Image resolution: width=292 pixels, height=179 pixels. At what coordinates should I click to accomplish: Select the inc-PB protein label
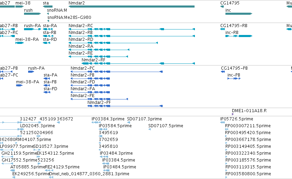pos(234,75)
